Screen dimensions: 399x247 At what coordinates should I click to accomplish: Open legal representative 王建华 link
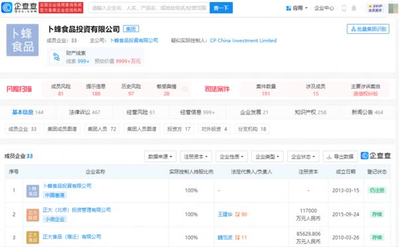[225, 214]
